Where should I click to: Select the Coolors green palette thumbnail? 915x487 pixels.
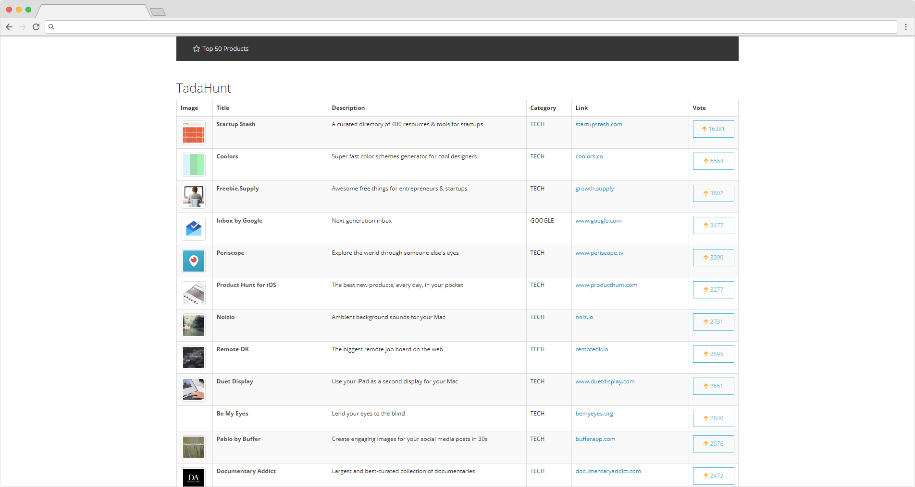point(194,165)
